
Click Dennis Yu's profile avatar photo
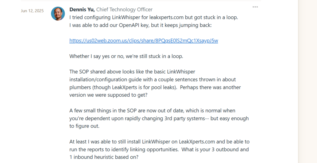(x=58, y=14)
